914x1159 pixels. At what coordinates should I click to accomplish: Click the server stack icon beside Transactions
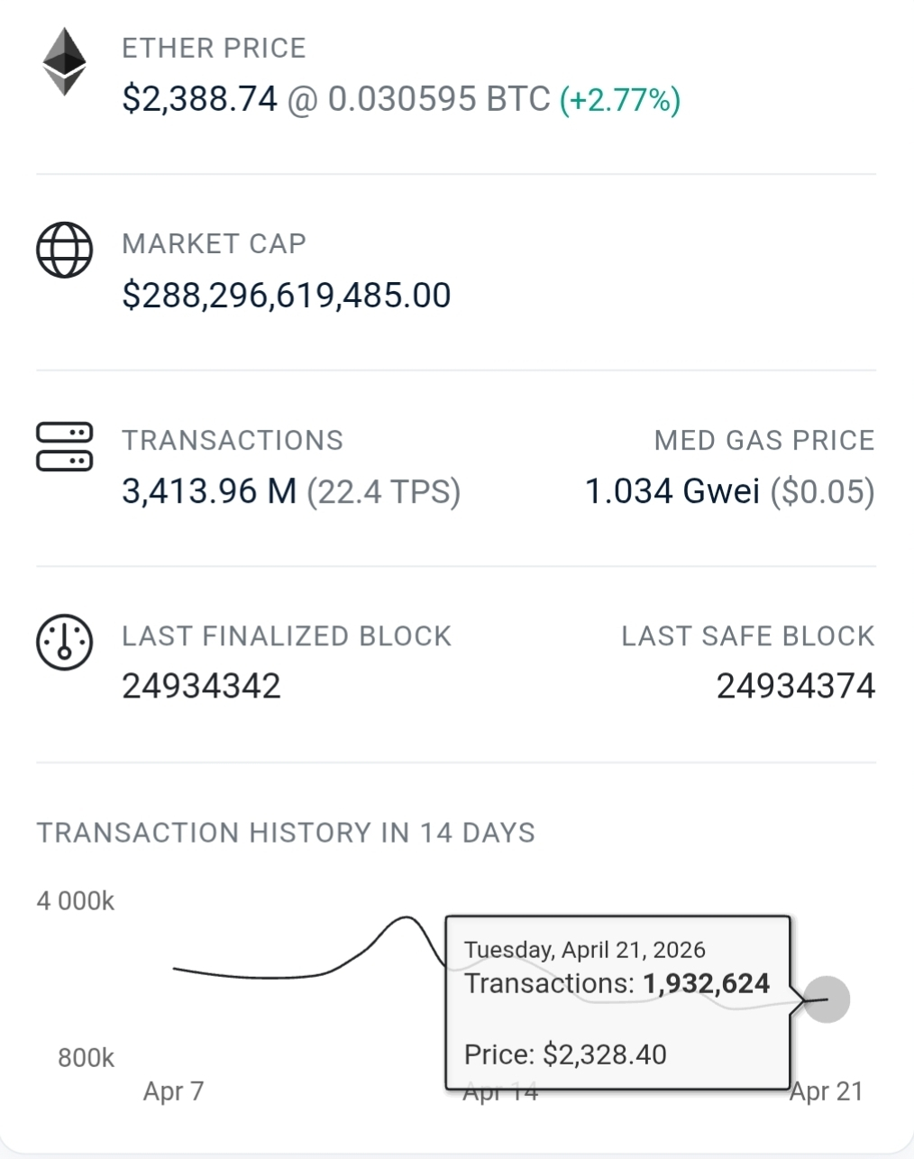tap(64, 446)
